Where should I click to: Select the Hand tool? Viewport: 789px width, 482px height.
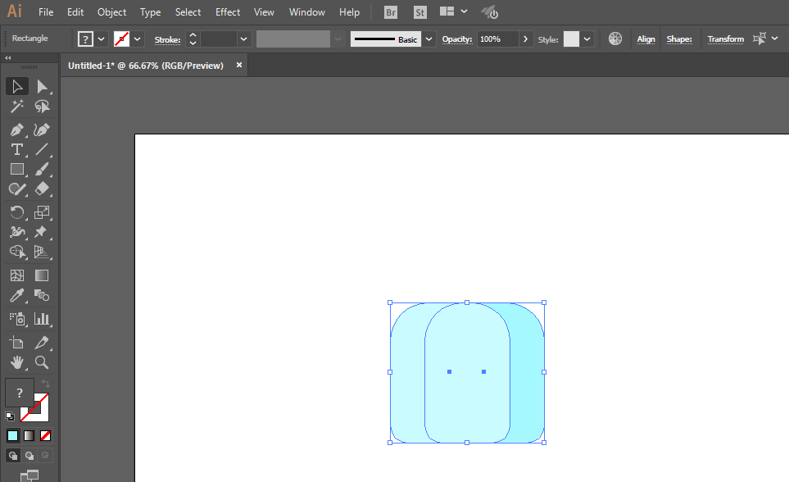click(x=16, y=362)
